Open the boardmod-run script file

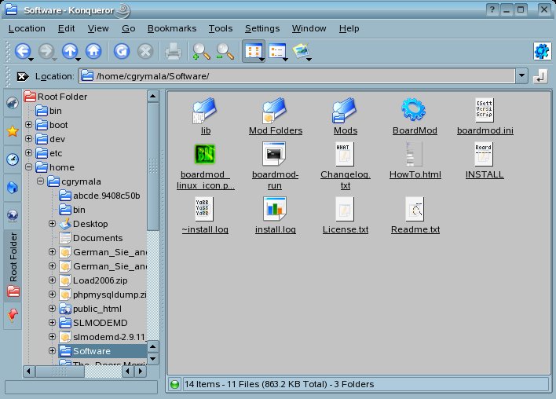tap(275, 166)
